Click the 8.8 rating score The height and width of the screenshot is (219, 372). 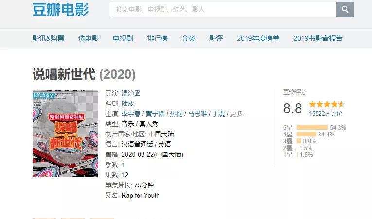click(x=293, y=109)
